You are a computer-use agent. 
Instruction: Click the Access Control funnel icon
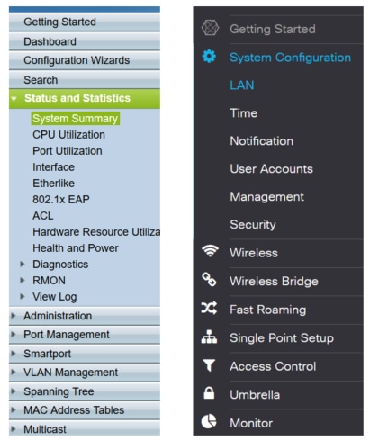click(209, 365)
